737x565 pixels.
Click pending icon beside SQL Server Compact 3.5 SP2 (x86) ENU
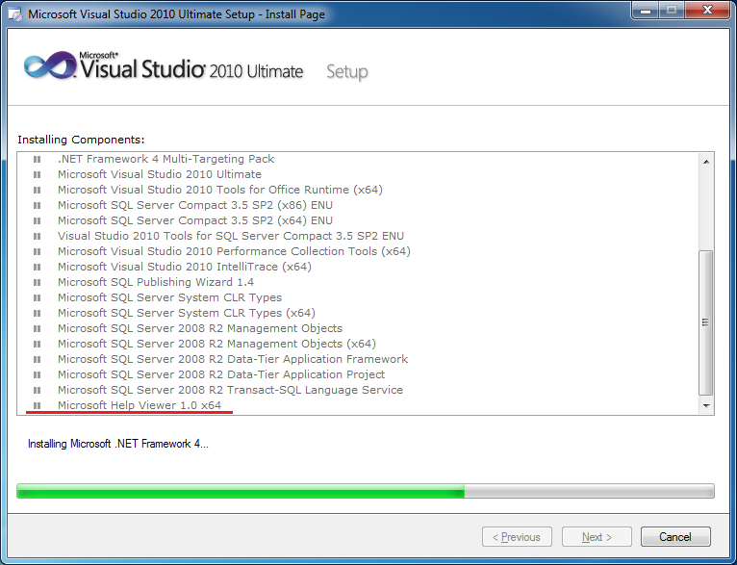38,205
